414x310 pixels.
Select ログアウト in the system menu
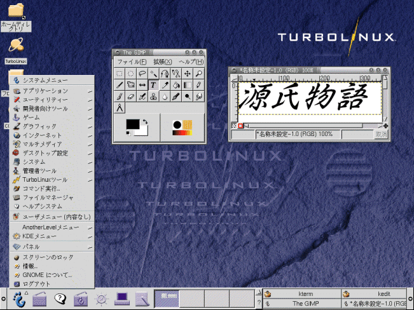click(52, 284)
